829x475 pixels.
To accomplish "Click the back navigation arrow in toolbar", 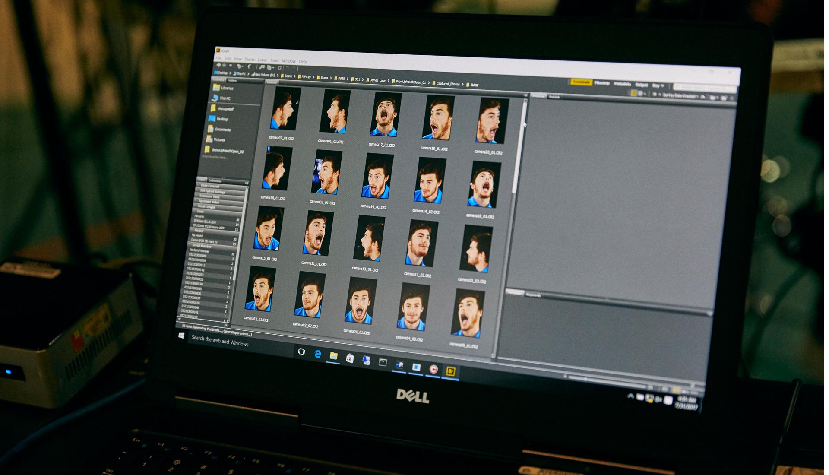I will tap(218, 65).
